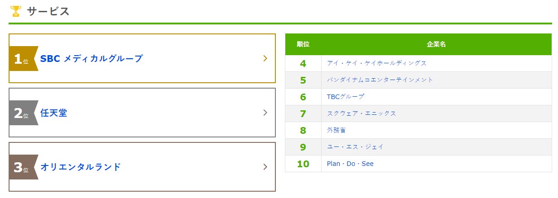Viewport: 558px width, 198px height.
Task: Click the 1位 gold rank badge
Action: [22, 59]
